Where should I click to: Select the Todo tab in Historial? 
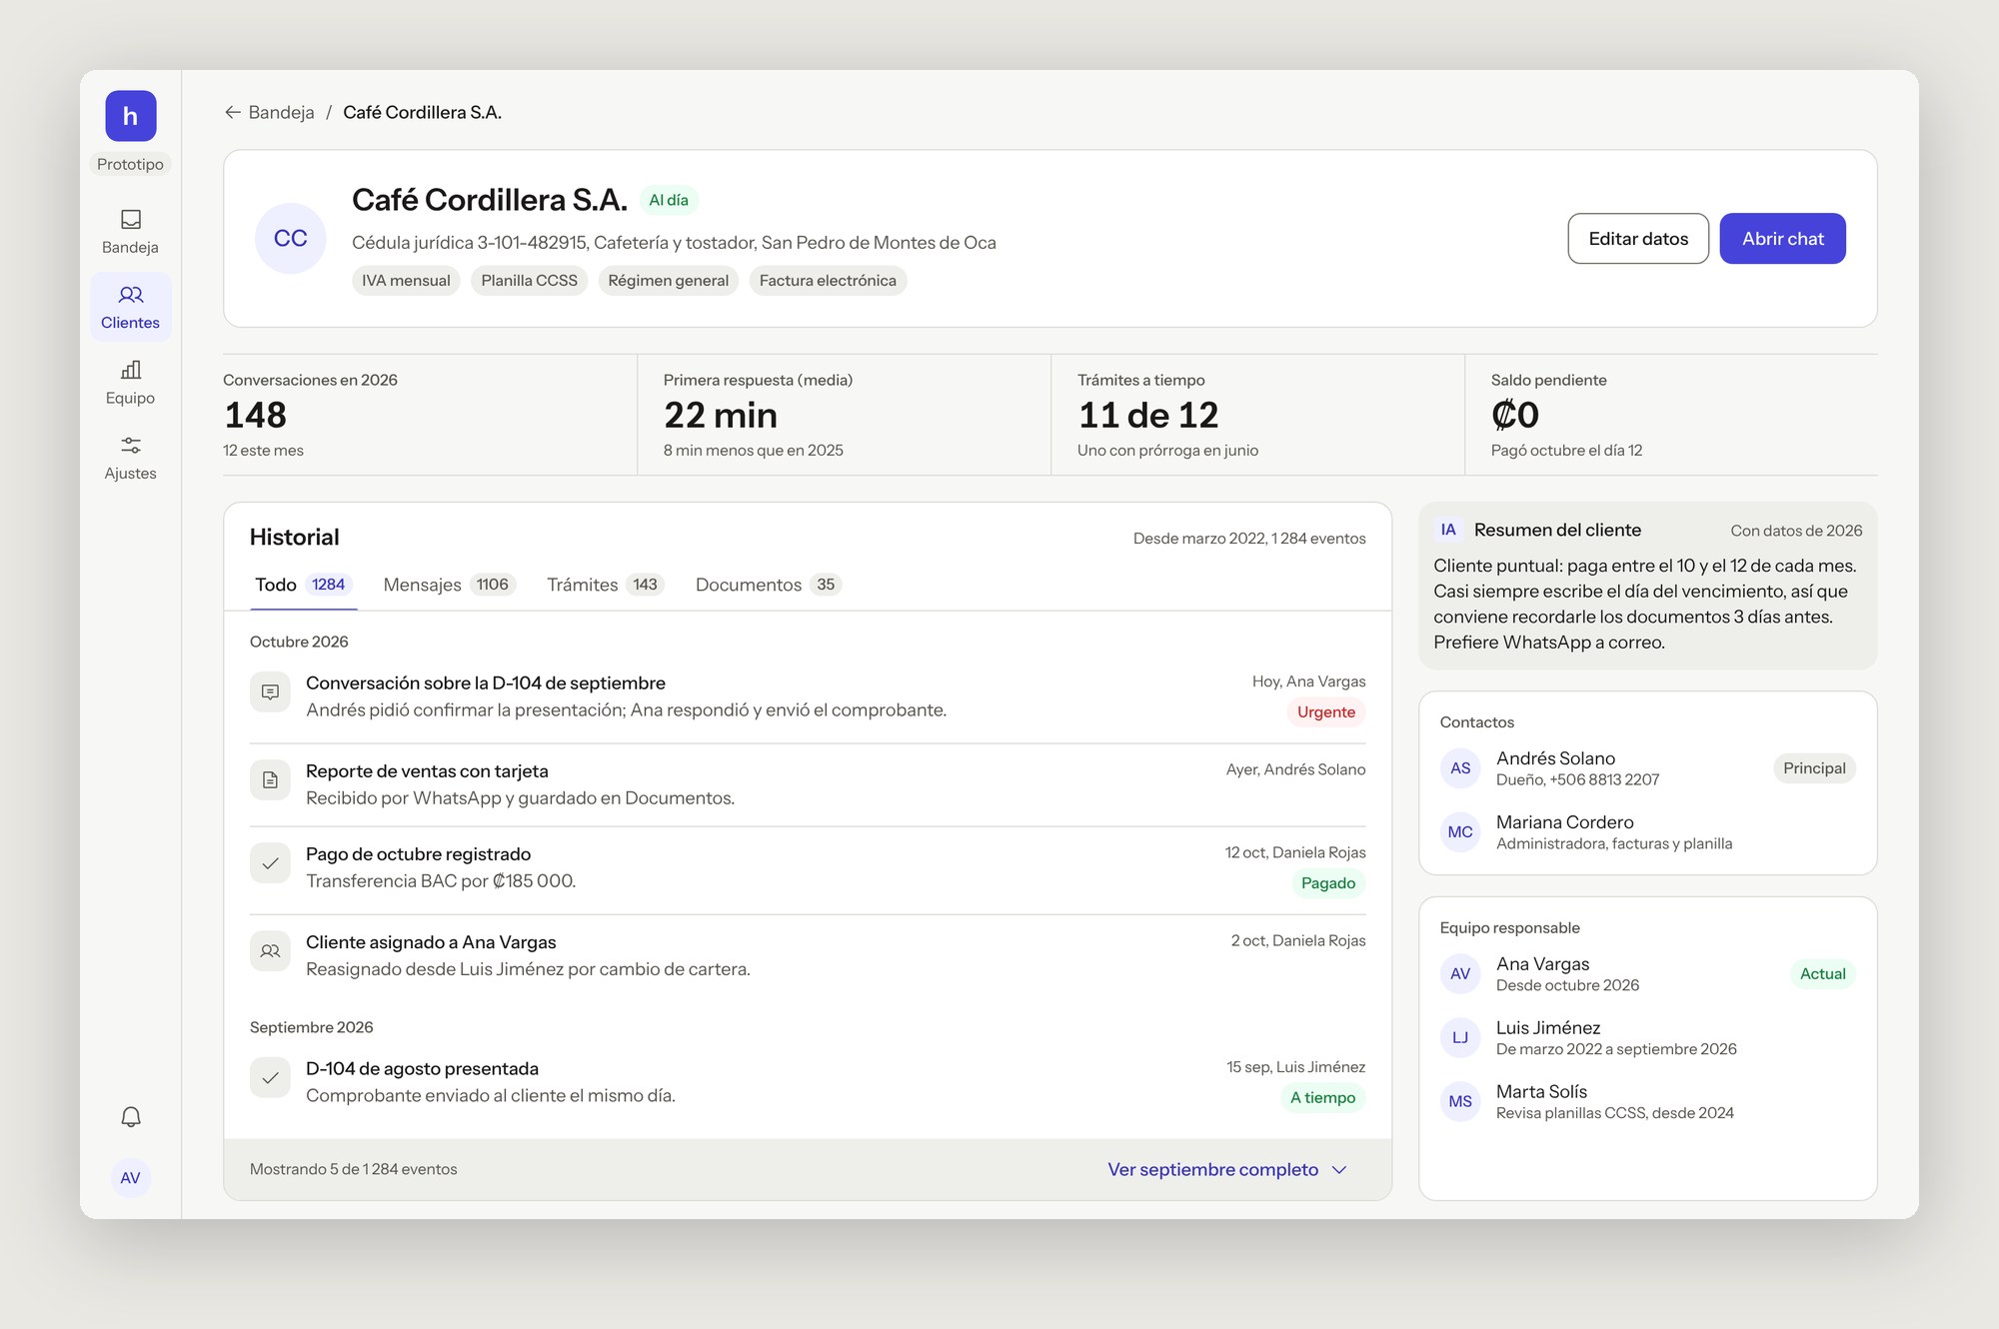303,585
